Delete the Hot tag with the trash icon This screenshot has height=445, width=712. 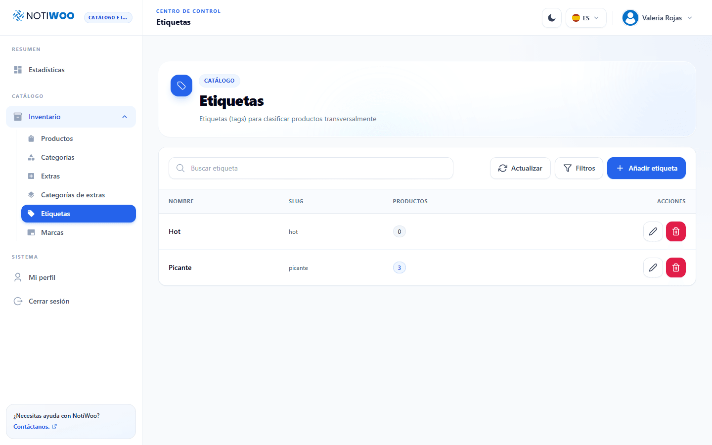tap(676, 231)
